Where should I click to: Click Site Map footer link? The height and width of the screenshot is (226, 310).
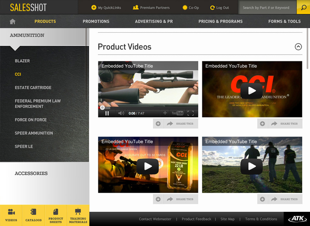228,219
